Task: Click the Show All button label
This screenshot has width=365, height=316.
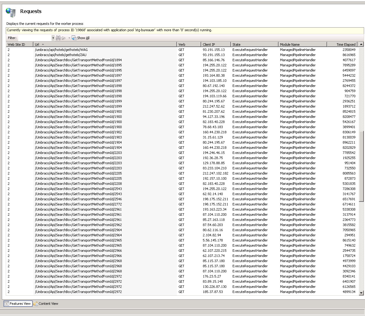Action: [x=83, y=38]
